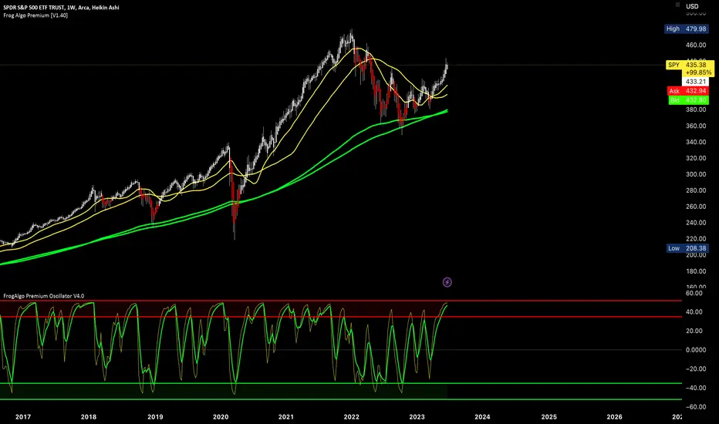Click the 180.00 price scale value

point(696,271)
